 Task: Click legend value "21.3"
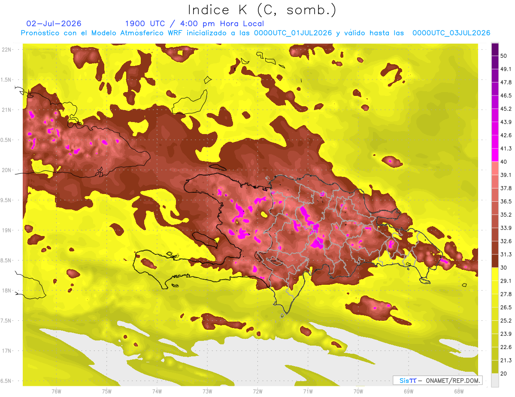(506, 360)
